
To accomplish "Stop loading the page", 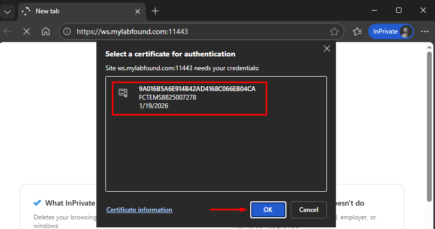I will [27, 31].
